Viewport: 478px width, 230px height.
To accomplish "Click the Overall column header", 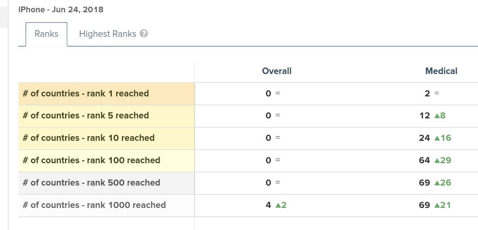I will click(277, 71).
